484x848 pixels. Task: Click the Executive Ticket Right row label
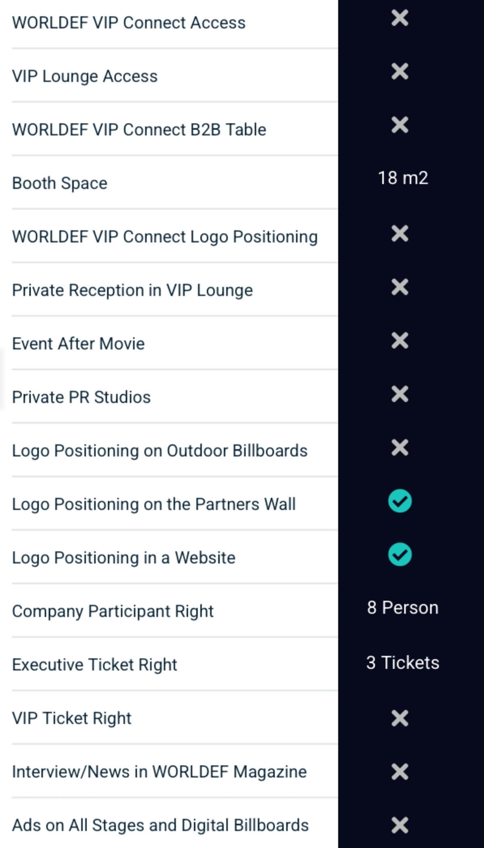94,665
